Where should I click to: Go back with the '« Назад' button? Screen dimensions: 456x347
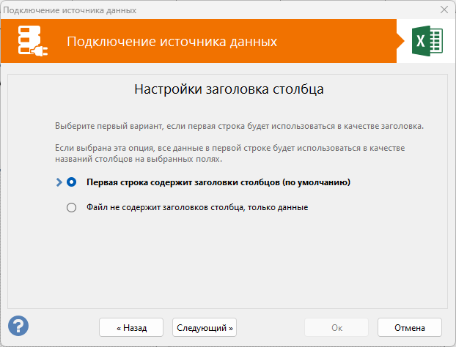[x=131, y=327]
